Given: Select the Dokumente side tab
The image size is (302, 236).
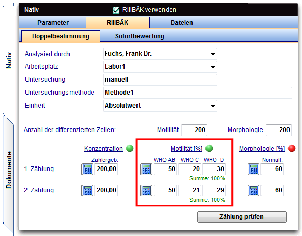Looking at the screenshot, I should pos(9,170).
